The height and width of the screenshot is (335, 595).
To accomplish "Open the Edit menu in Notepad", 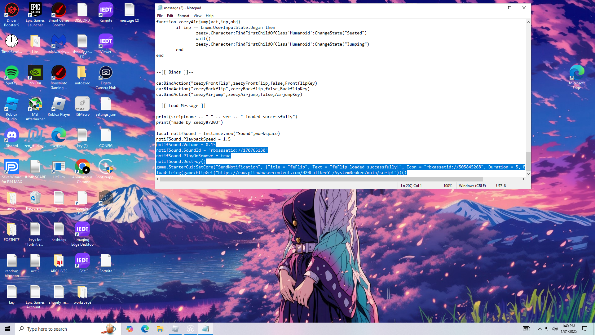I will point(170,16).
